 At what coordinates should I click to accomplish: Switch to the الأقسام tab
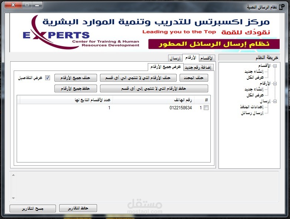[x=207, y=58]
